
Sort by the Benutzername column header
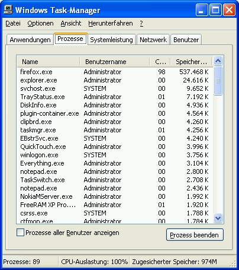tap(115, 62)
